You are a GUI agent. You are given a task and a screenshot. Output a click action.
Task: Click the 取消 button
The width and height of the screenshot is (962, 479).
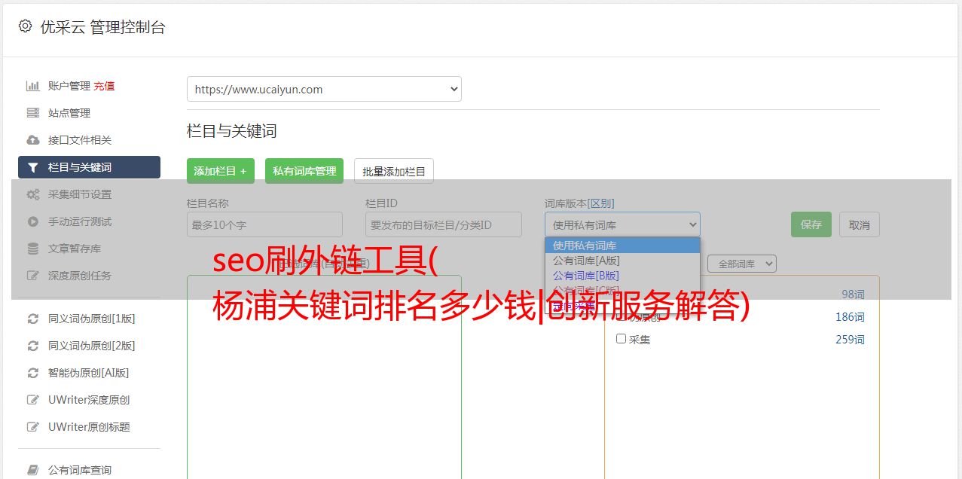coord(860,224)
